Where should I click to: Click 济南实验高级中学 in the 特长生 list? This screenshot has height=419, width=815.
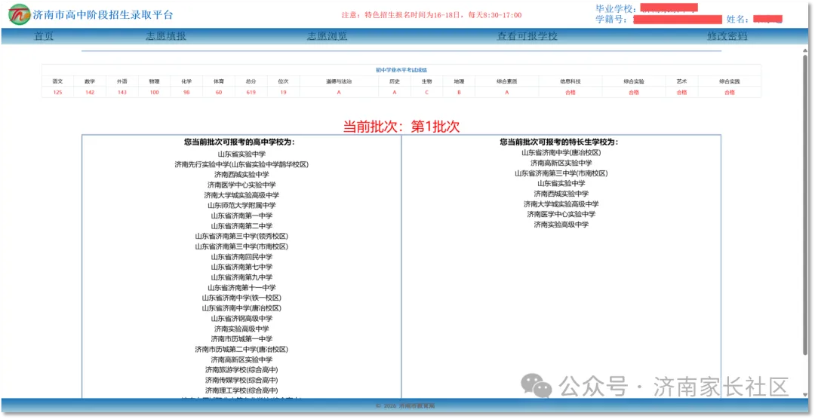[x=561, y=225]
